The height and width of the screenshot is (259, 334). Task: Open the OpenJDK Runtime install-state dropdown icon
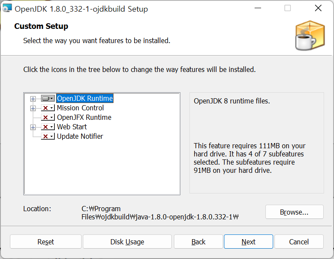point(48,98)
